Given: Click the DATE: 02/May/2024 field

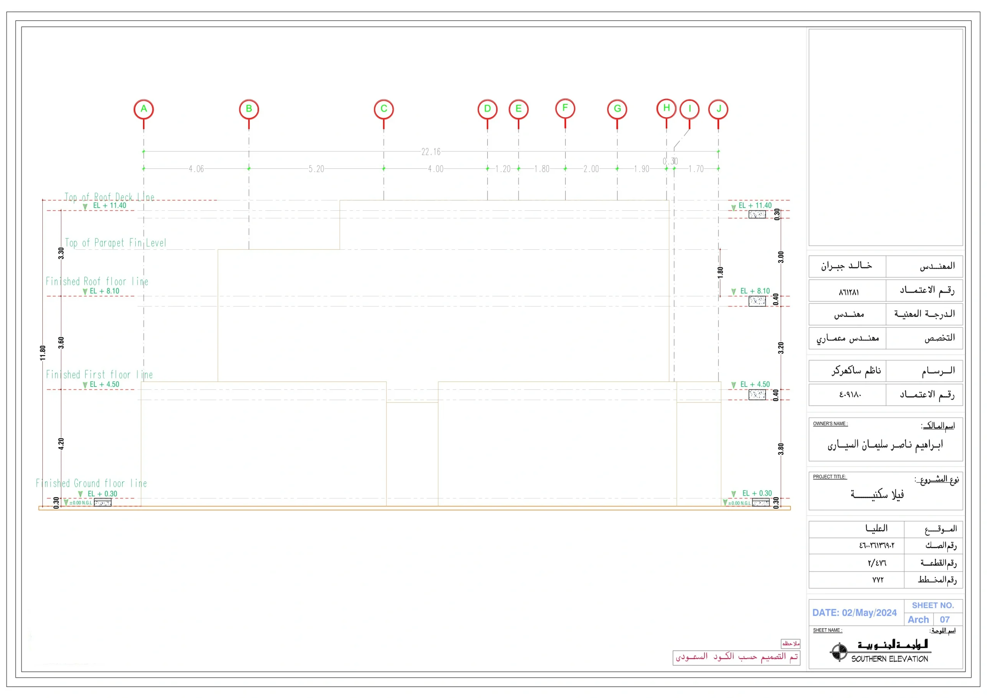Looking at the screenshot, I should (854, 613).
